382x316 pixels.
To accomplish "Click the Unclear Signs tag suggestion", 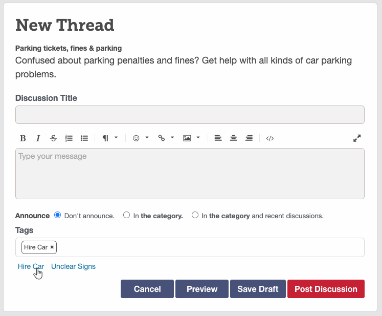I will [73, 266].
